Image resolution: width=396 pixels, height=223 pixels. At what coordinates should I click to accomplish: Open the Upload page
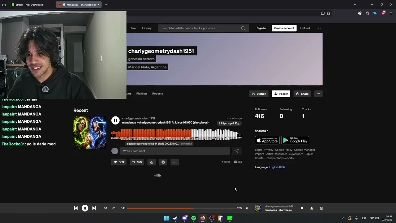[305, 28]
